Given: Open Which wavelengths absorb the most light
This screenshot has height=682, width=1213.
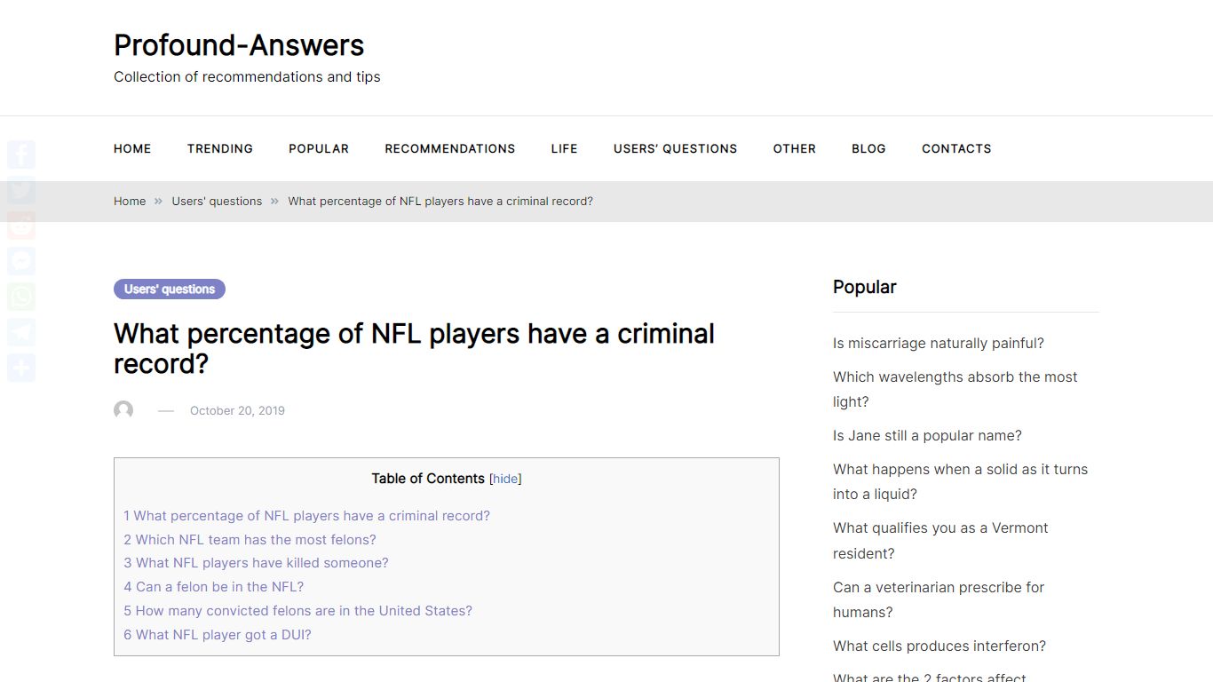Looking at the screenshot, I should [x=955, y=389].
